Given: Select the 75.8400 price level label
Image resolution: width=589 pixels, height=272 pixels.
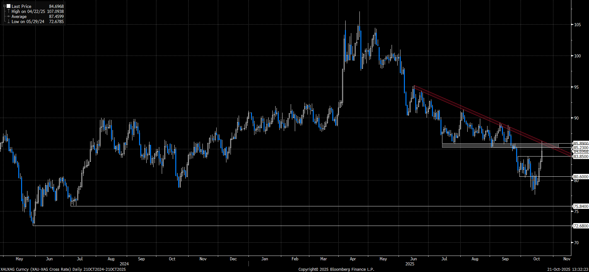Looking at the screenshot, I should [x=580, y=206].
